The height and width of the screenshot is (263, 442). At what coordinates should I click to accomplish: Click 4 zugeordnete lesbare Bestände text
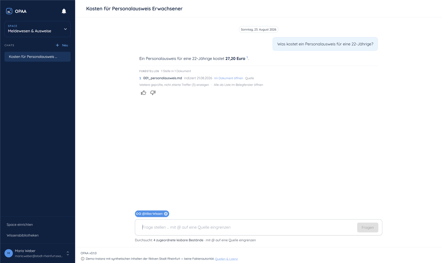point(178,240)
